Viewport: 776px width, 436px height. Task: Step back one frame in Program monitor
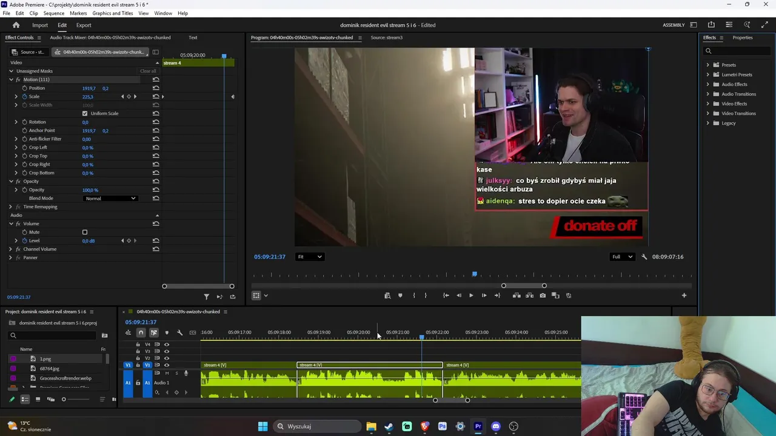[458, 296]
